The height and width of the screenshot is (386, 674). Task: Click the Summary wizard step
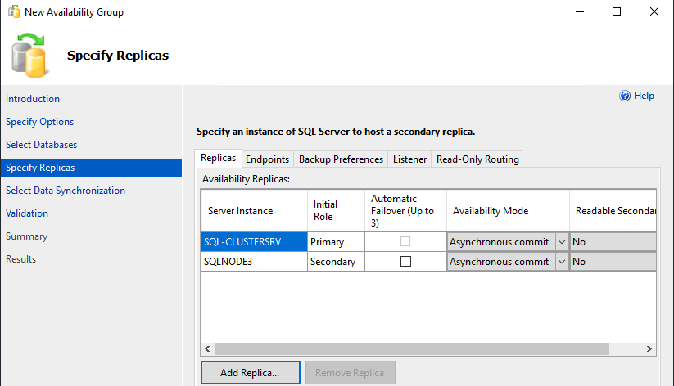coord(26,236)
